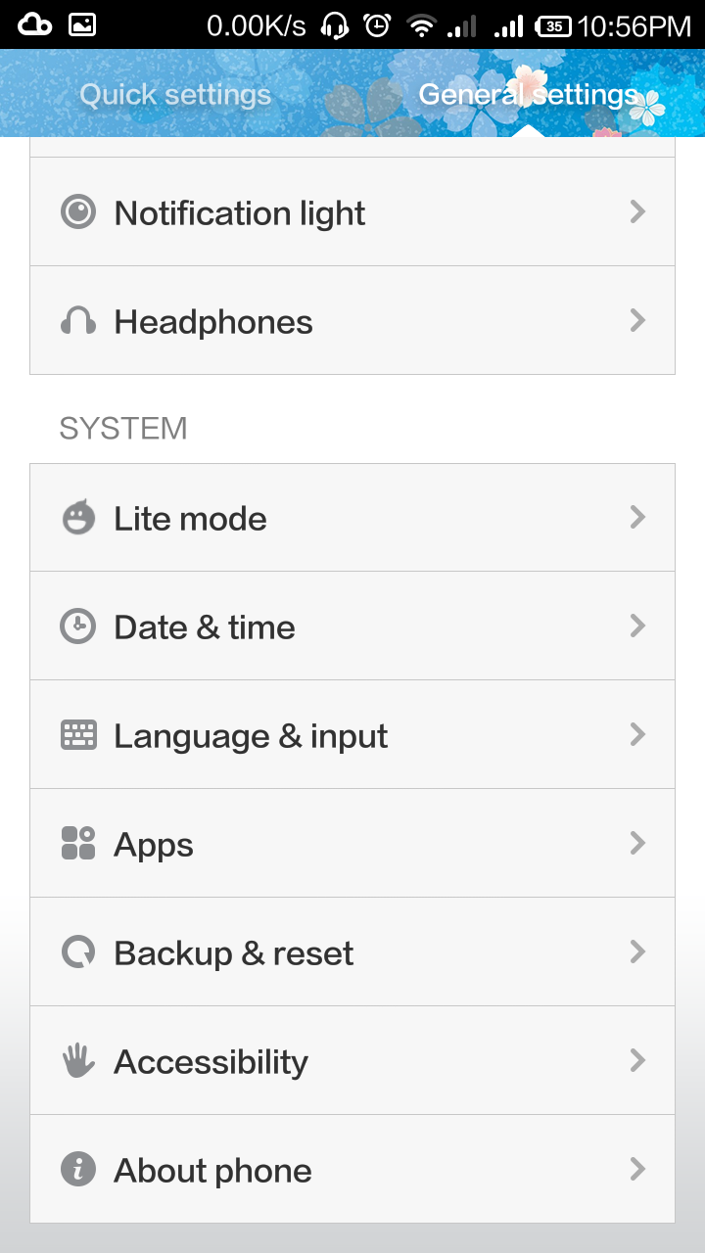The height and width of the screenshot is (1253, 705).
Task: Expand Notification light chevron arrow
Action: click(637, 211)
